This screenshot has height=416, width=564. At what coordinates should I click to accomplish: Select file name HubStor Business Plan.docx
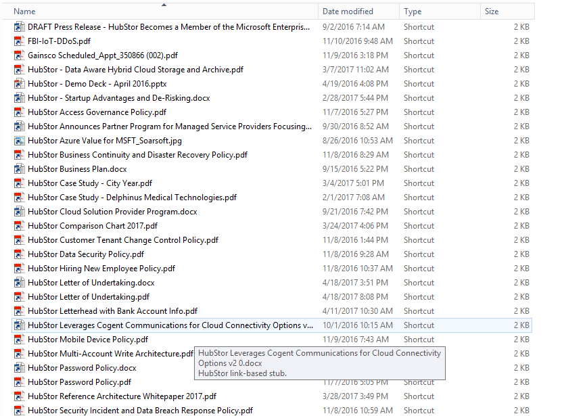tap(77, 169)
